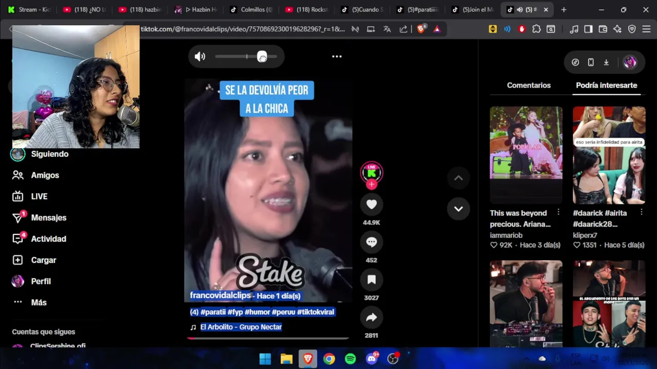
Task: Adjust the video volume slider
Action: coord(246,57)
